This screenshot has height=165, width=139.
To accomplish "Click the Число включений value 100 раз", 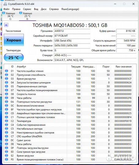I will click(126, 46).
